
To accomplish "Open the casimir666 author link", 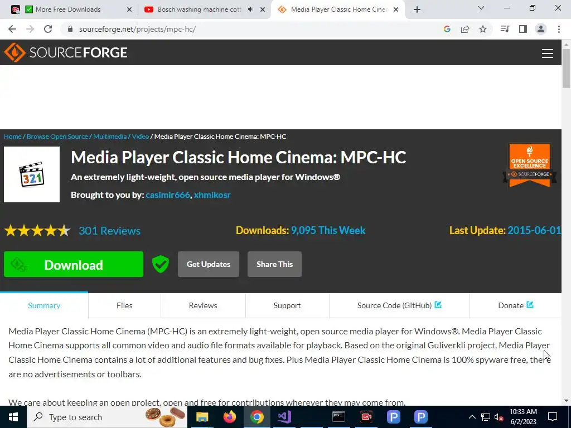I will [x=168, y=194].
